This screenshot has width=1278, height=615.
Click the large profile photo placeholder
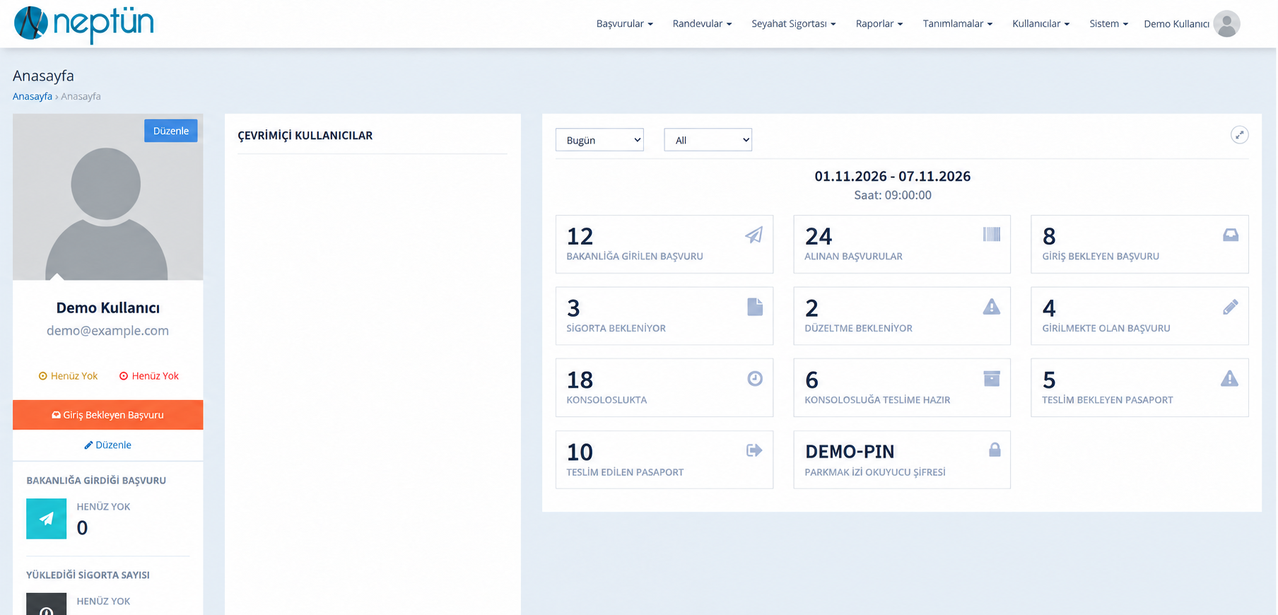tap(107, 197)
